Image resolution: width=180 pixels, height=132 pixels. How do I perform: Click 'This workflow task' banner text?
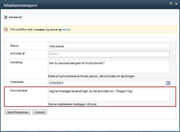[21, 30]
